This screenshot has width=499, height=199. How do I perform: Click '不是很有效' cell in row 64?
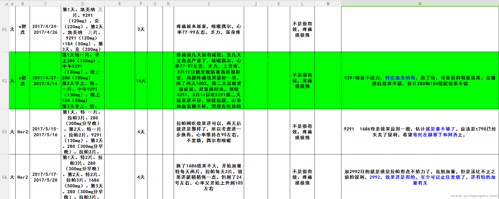[x=302, y=177]
